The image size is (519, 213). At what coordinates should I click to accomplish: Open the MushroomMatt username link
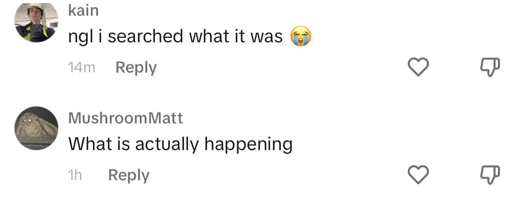[126, 118]
